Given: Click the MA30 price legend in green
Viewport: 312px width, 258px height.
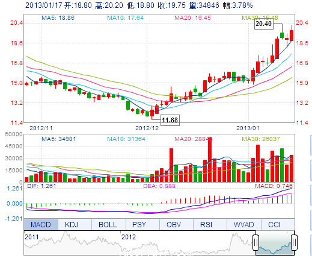Looking at the screenshot, I should click(260, 18).
